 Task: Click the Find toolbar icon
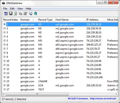coord(30,14)
